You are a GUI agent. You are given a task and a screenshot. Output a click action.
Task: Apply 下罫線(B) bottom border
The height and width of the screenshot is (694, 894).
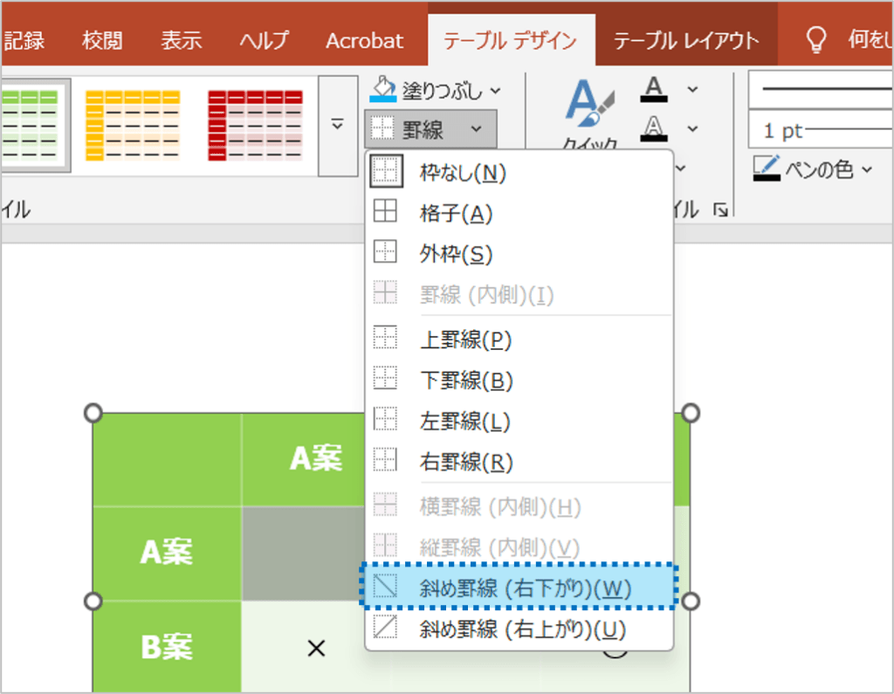click(519, 380)
